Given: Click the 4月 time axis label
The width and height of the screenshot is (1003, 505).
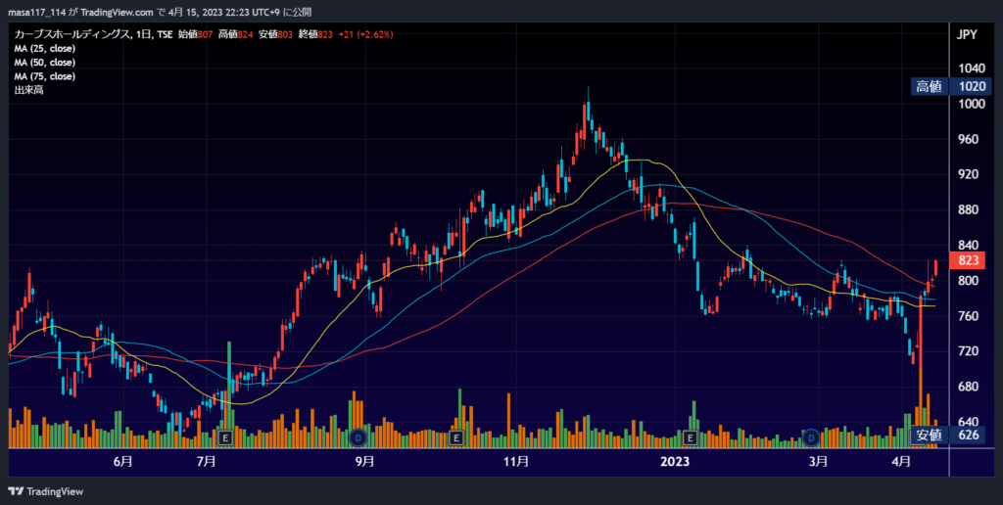Looking at the screenshot, I should pyautogui.click(x=901, y=461).
